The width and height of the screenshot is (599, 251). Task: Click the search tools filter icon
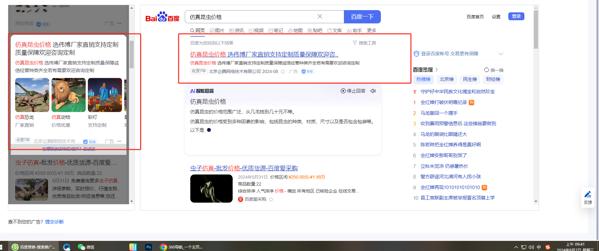[355, 43]
